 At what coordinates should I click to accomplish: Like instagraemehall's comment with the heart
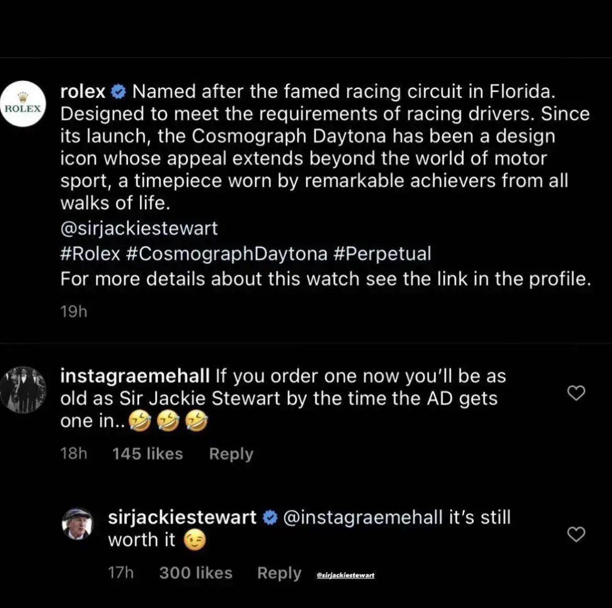[x=576, y=393]
